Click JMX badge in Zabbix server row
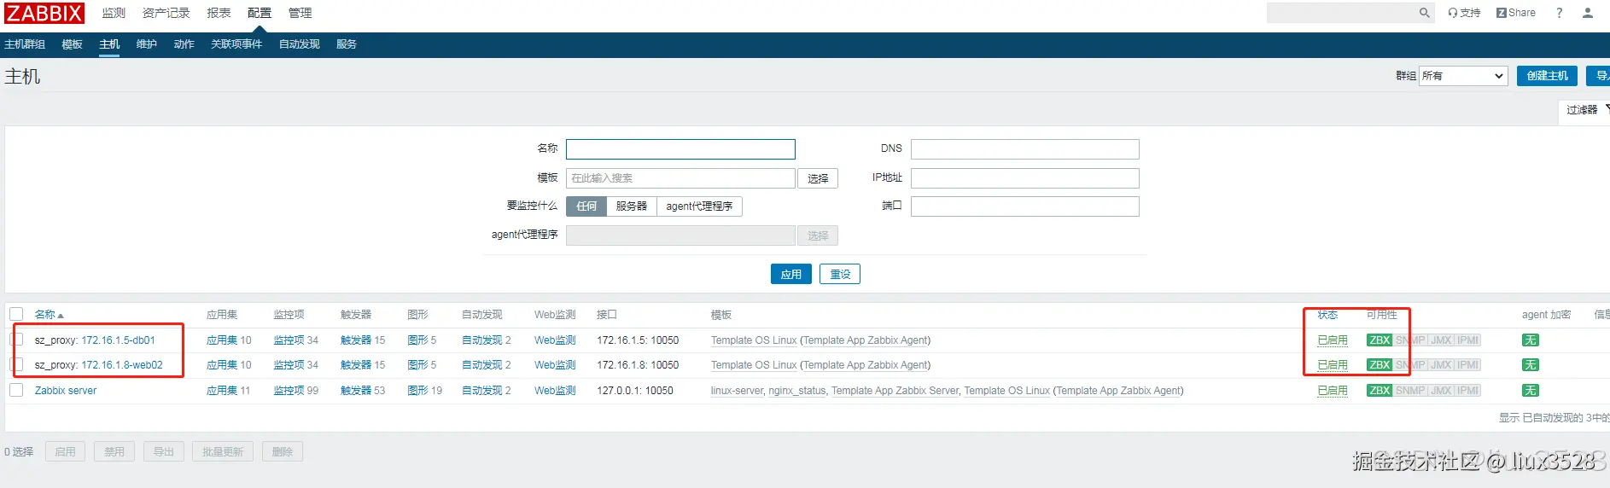 click(x=1441, y=390)
